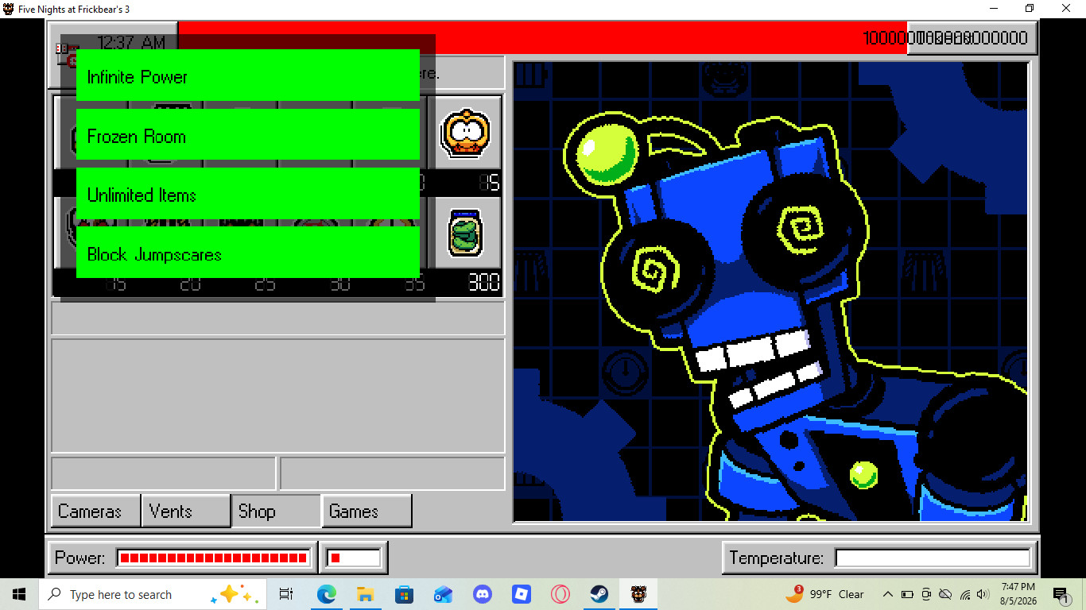The height and width of the screenshot is (610, 1086).
Task: Click the blue robot character image
Action: click(x=770, y=291)
